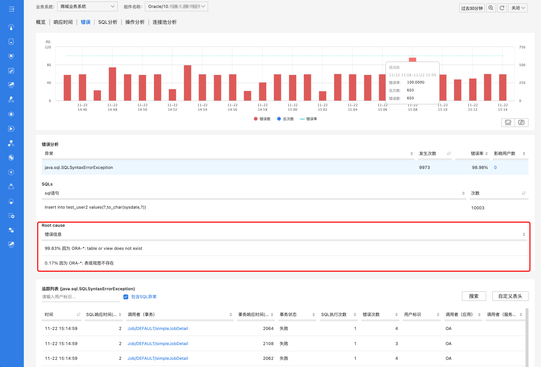Open the 关闭 auto-refresh dropdown

(x=518, y=8)
